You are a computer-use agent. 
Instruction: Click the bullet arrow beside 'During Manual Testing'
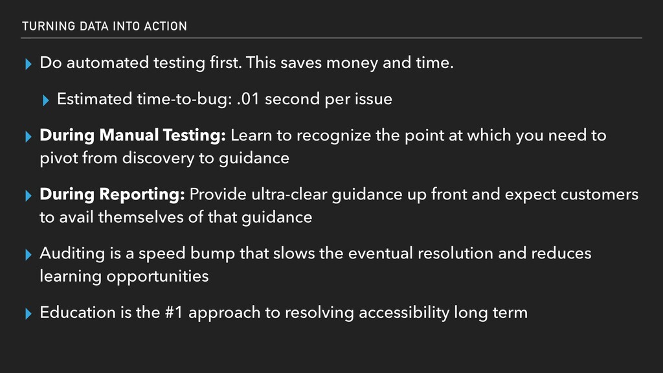28,137
